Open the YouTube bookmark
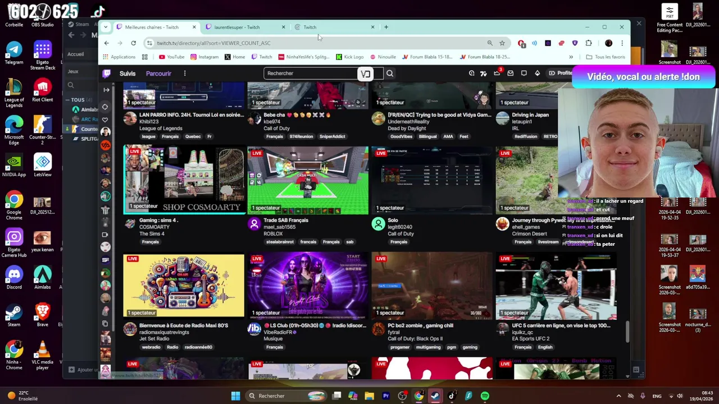This screenshot has height=404, width=719. [171, 57]
